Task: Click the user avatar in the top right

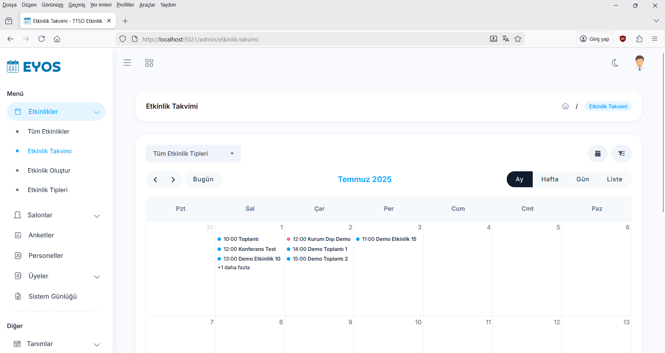Action: pyautogui.click(x=639, y=63)
